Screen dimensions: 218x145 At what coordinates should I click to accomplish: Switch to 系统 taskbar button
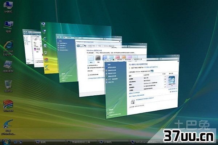pos(50,142)
